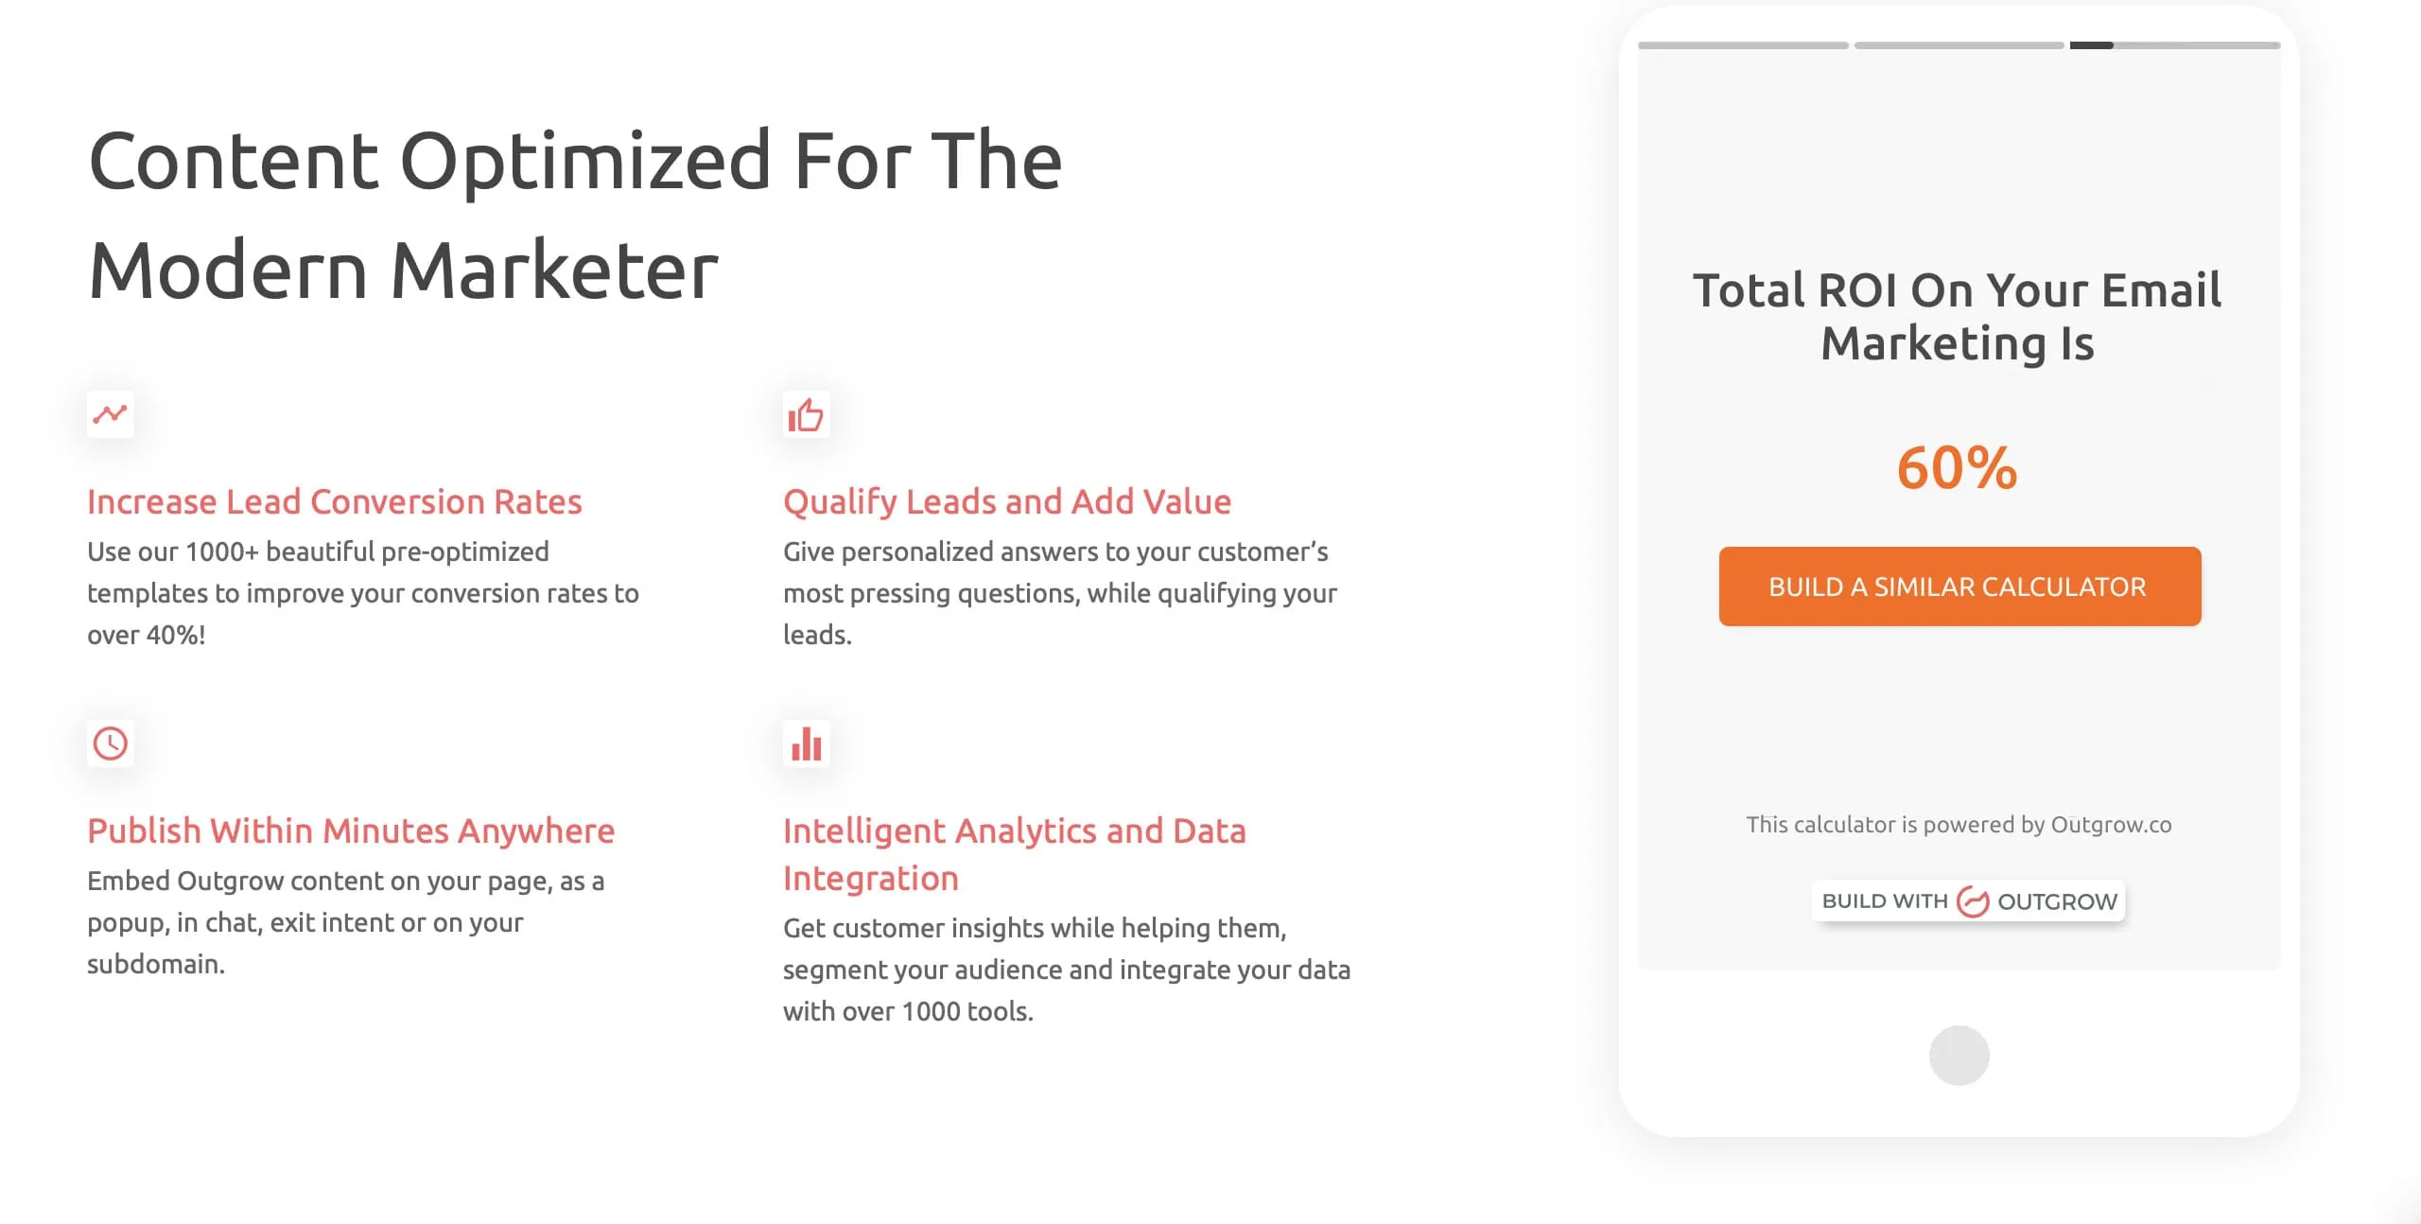
Task: Click 'This calculator is powered by Outgrow.co' text
Action: point(1959,824)
